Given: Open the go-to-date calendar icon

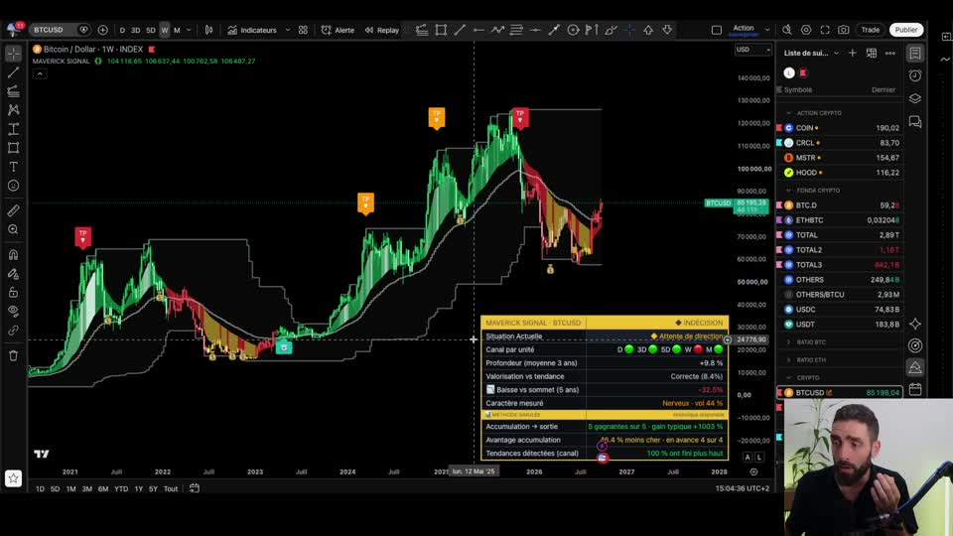Looking at the screenshot, I should pos(195,488).
